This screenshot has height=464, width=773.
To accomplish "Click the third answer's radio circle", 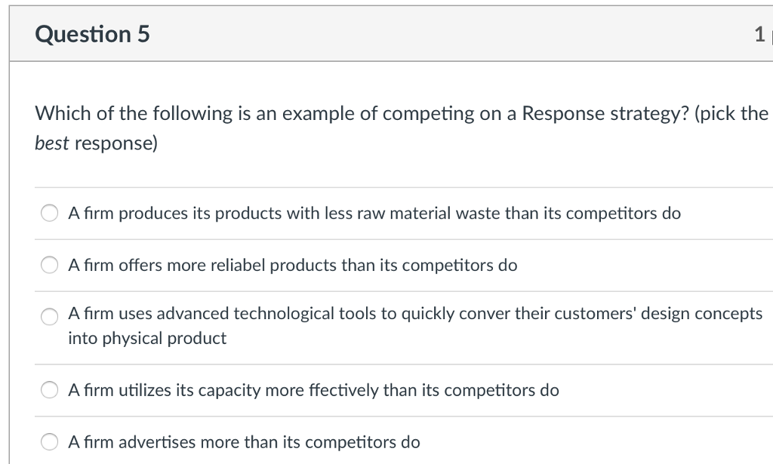I will (49, 317).
